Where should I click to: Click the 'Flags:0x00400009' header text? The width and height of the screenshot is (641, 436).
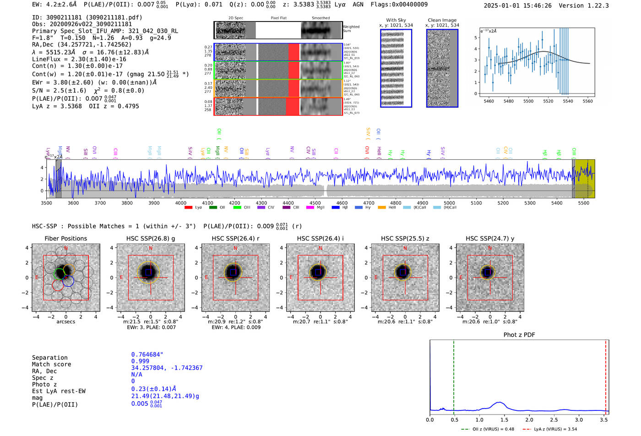pyautogui.click(x=399, y=5)
